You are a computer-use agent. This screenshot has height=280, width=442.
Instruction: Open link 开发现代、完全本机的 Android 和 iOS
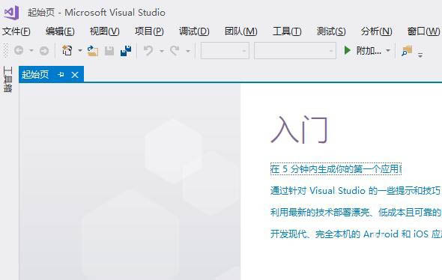[x=356, y=234]
